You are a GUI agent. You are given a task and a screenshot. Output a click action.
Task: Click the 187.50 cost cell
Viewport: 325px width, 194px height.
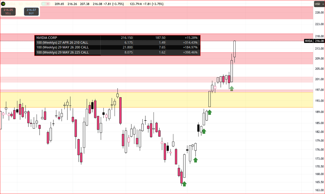pyautogui.click(x=160, y=38)
